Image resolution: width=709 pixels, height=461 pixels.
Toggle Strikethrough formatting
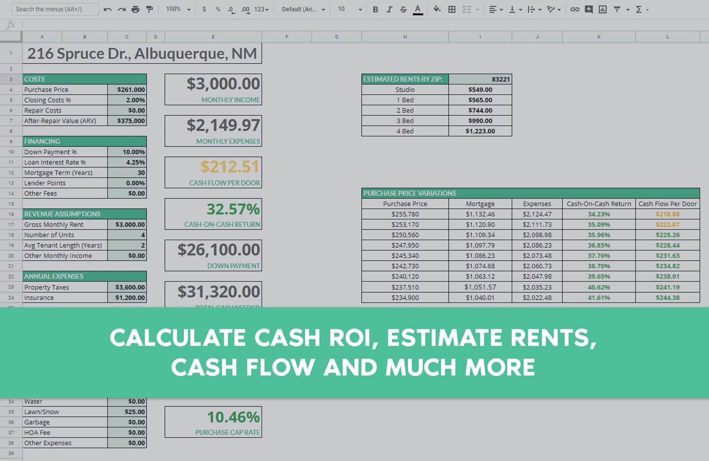(x=403, y=9)
